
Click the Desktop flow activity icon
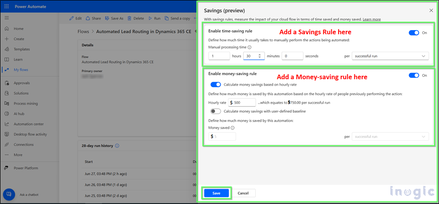pos(7,134)
